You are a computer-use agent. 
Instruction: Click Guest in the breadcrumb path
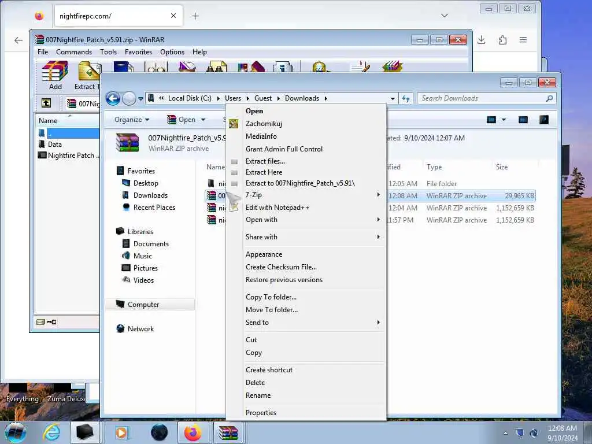pos(263,98)
